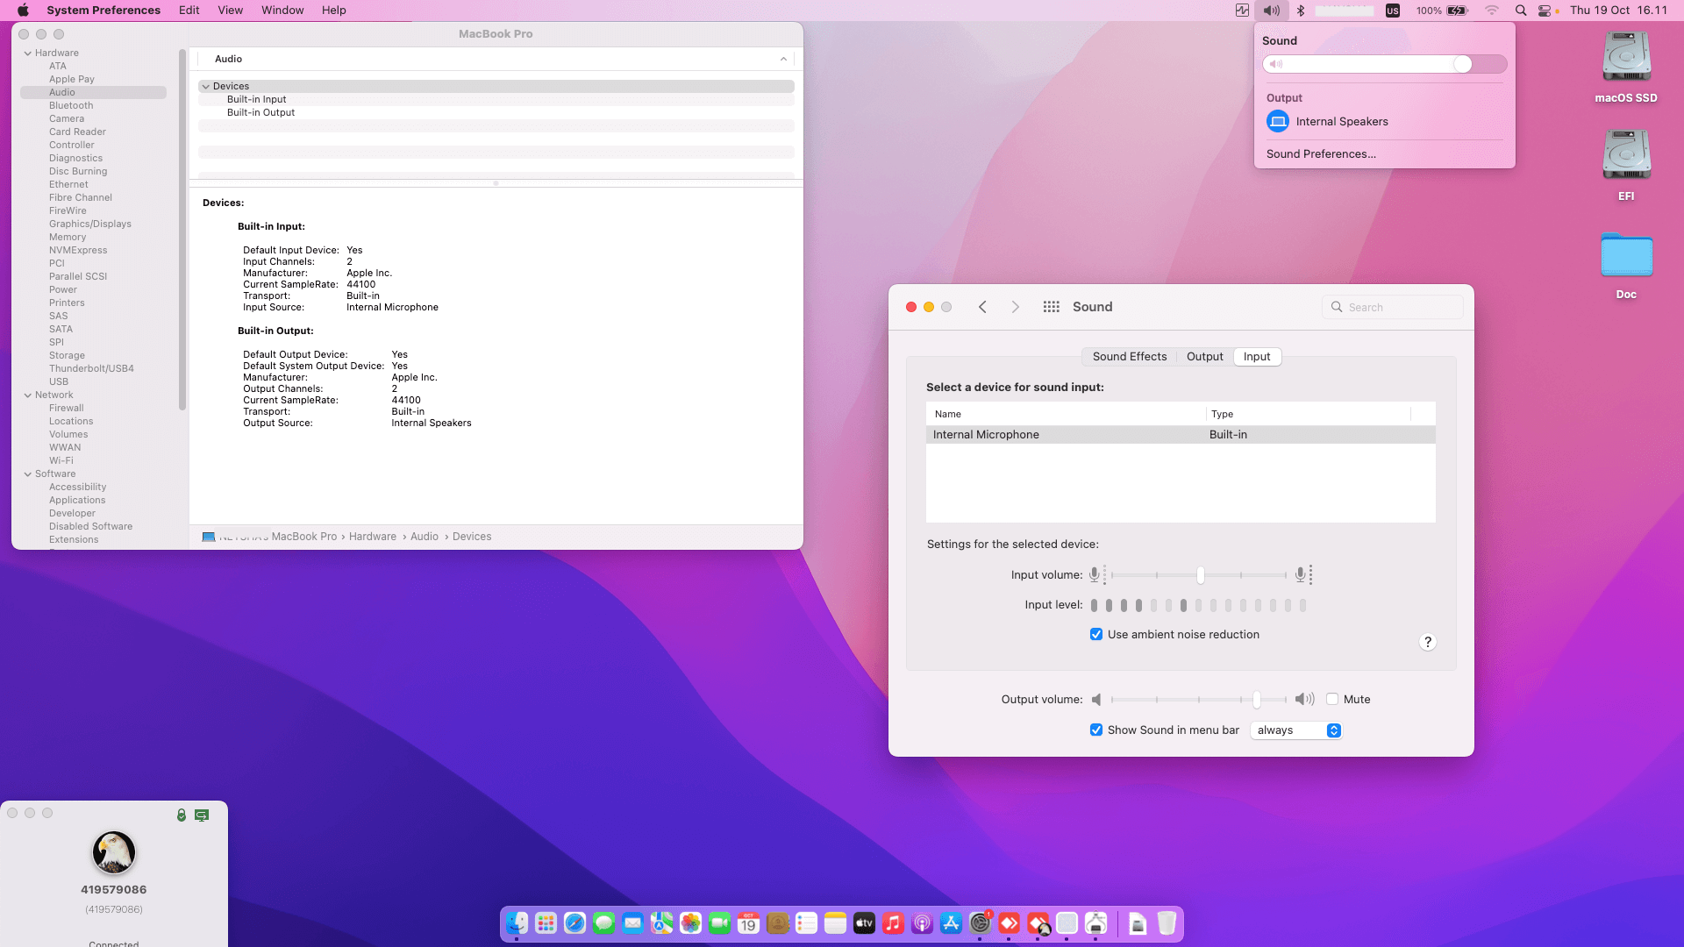
Task: Collapse the Devices disclosure triangle
Action: 205,87
